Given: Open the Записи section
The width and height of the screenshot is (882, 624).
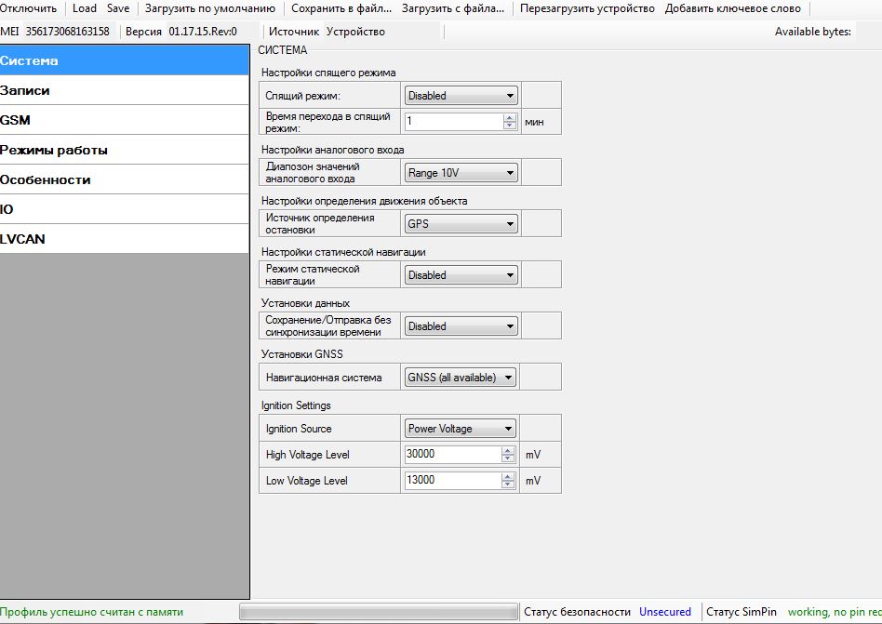Looking at the screenshot, I should click(x=125, y=91).
